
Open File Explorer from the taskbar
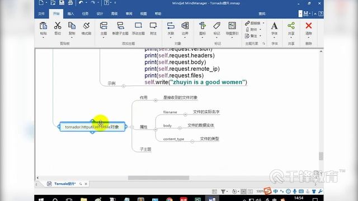click(x=84, y=199)
